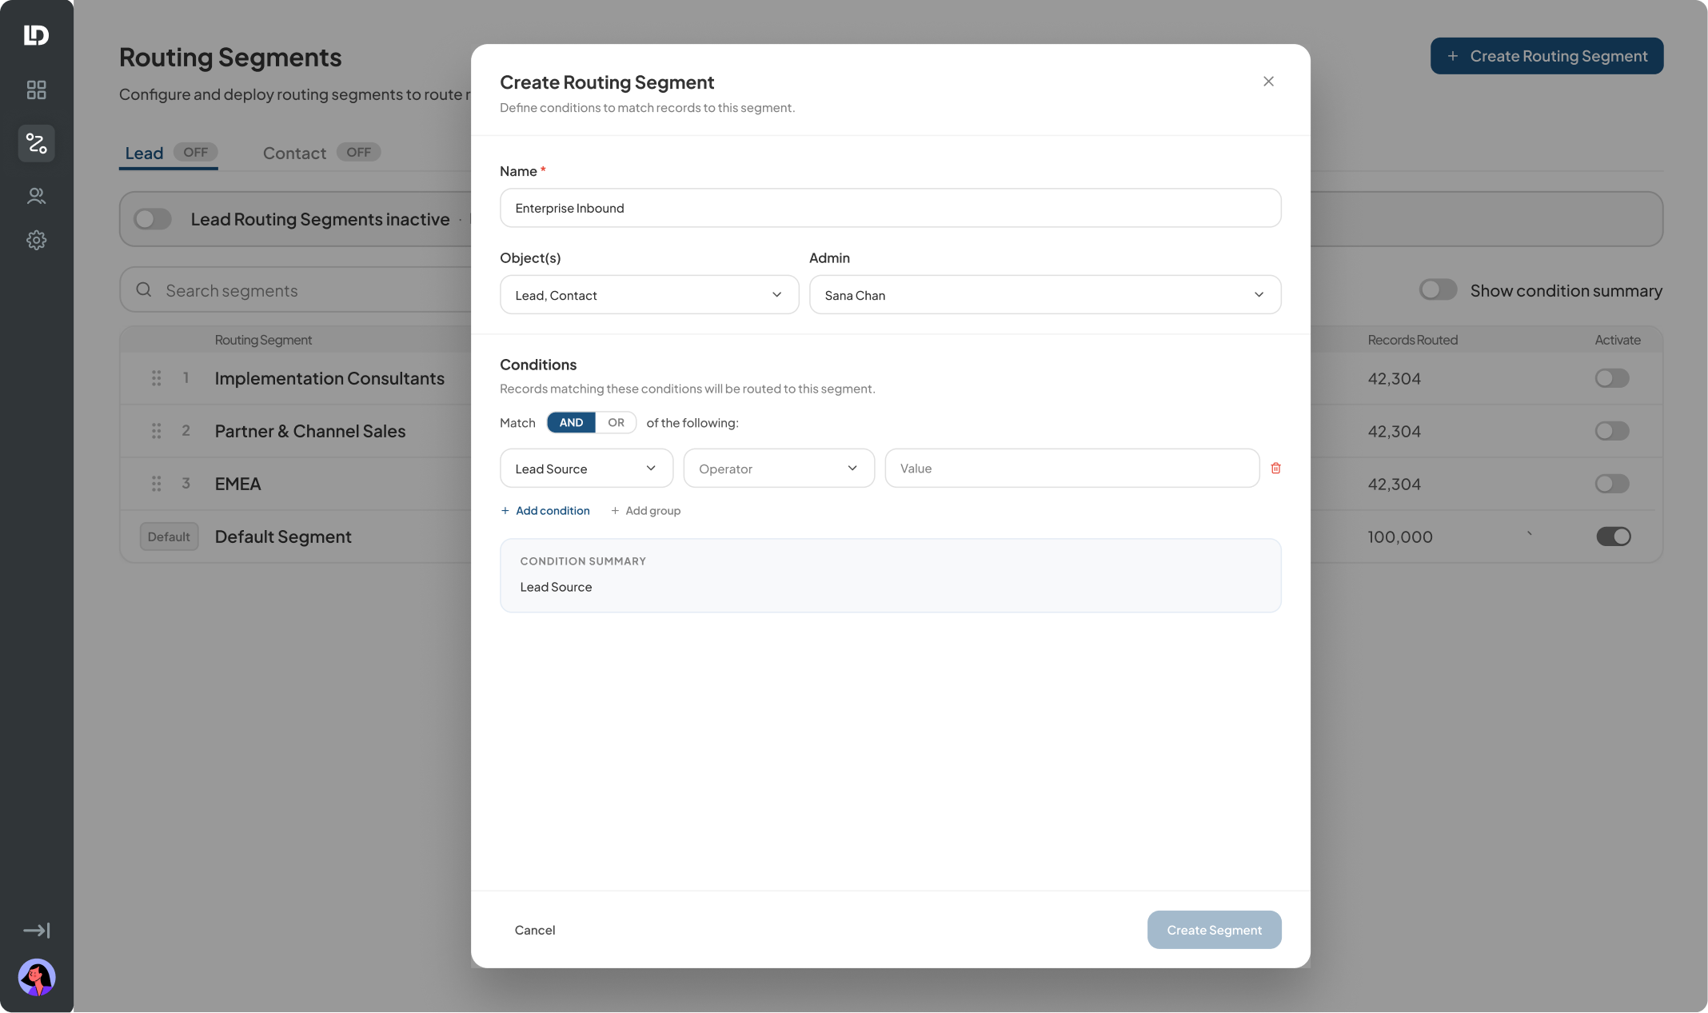This screenshot has width=1708, height=1013.
Task: Click the user avatar in sidebar
Action: click(x=36, y=977)
